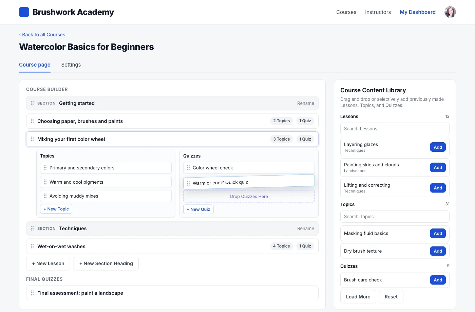Click drag handle for Mixing your first color wheel

pyautogui.click(x=32, y=139)
